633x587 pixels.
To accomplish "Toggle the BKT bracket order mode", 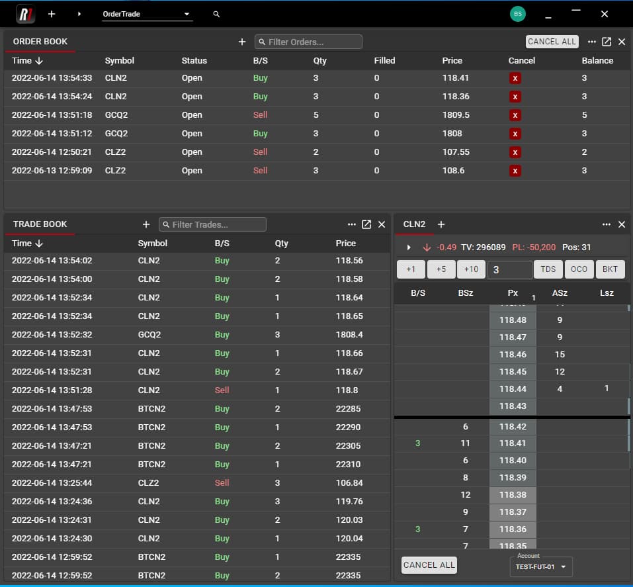I will pyautogui.click(x=610, y=269).
